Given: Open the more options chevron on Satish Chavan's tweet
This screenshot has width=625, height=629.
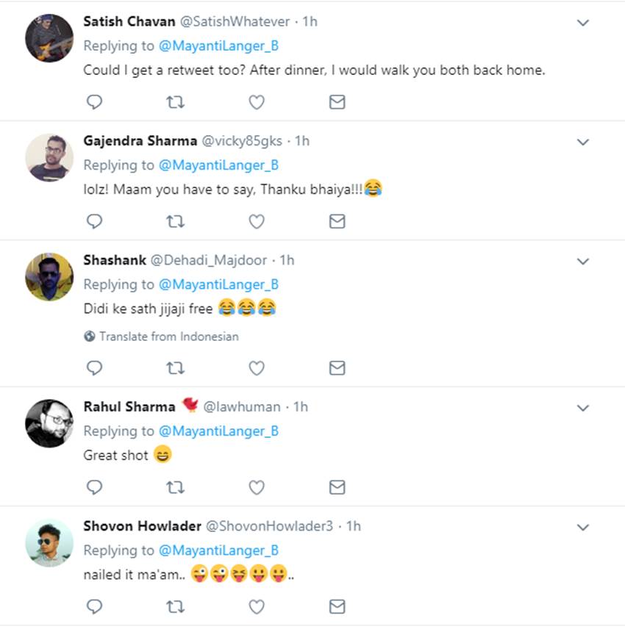Looking at the screenshot, I should point(583,23).
